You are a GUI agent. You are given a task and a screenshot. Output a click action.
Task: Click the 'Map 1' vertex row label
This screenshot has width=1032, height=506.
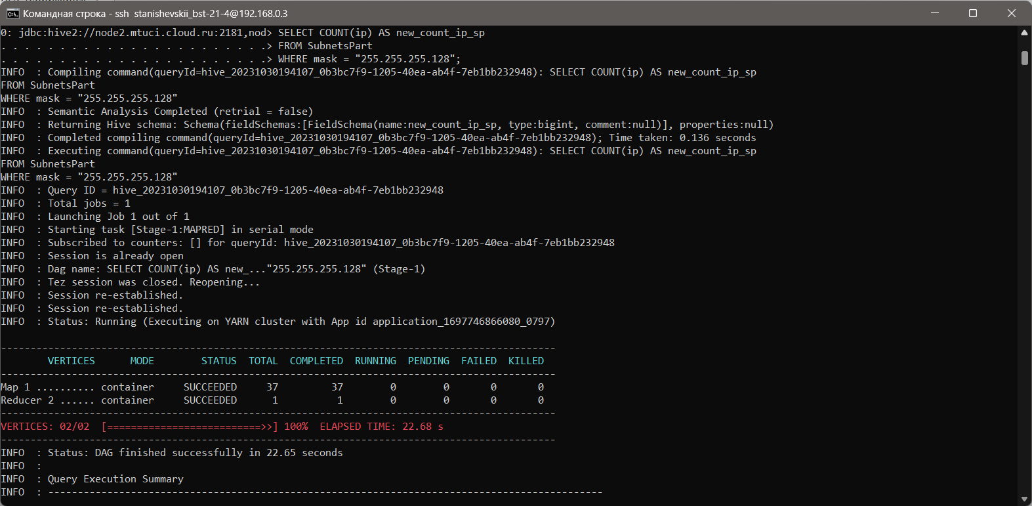[x=15, y=387]
